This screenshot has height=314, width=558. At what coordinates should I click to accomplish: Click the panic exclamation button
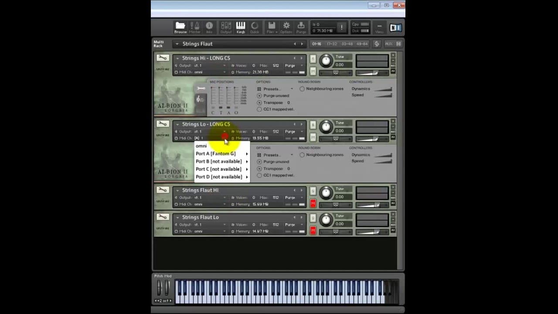pos(341,27)
